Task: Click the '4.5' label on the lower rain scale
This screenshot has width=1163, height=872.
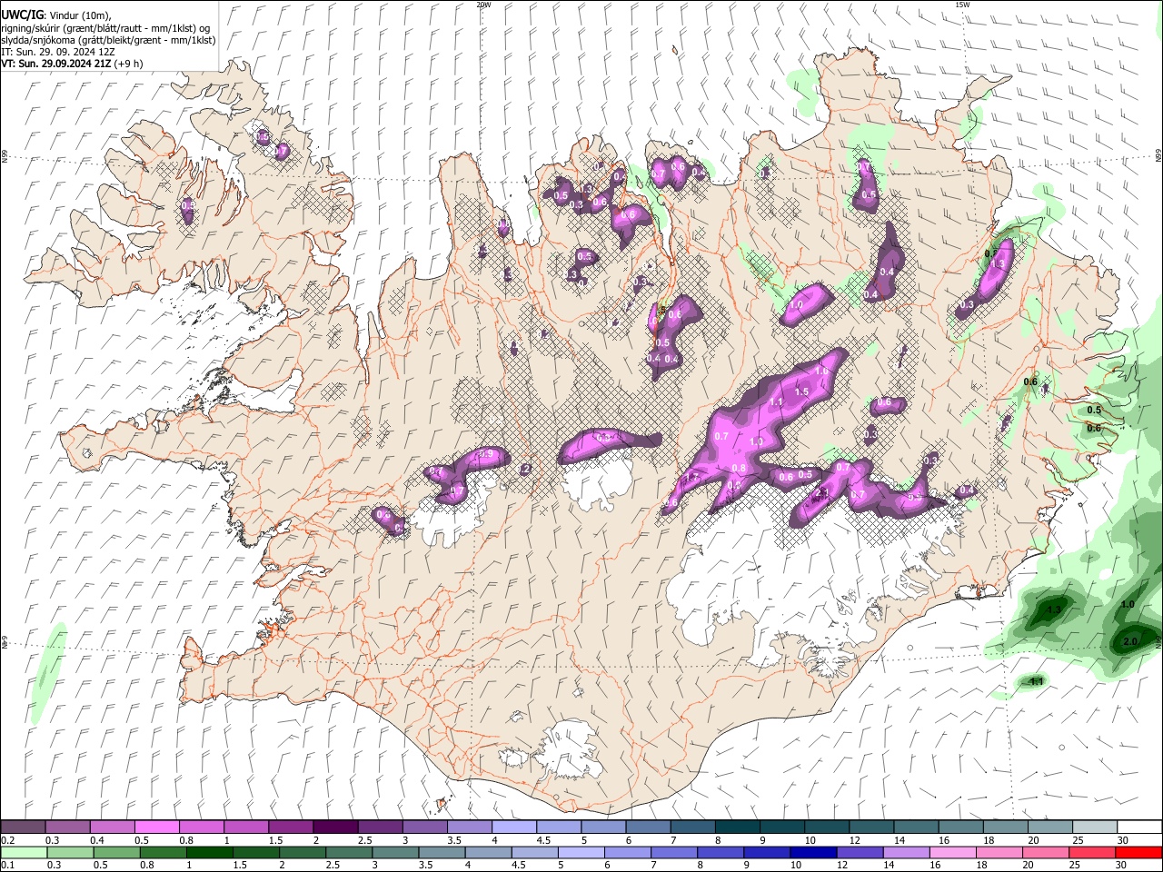Action: click(518, 866)
